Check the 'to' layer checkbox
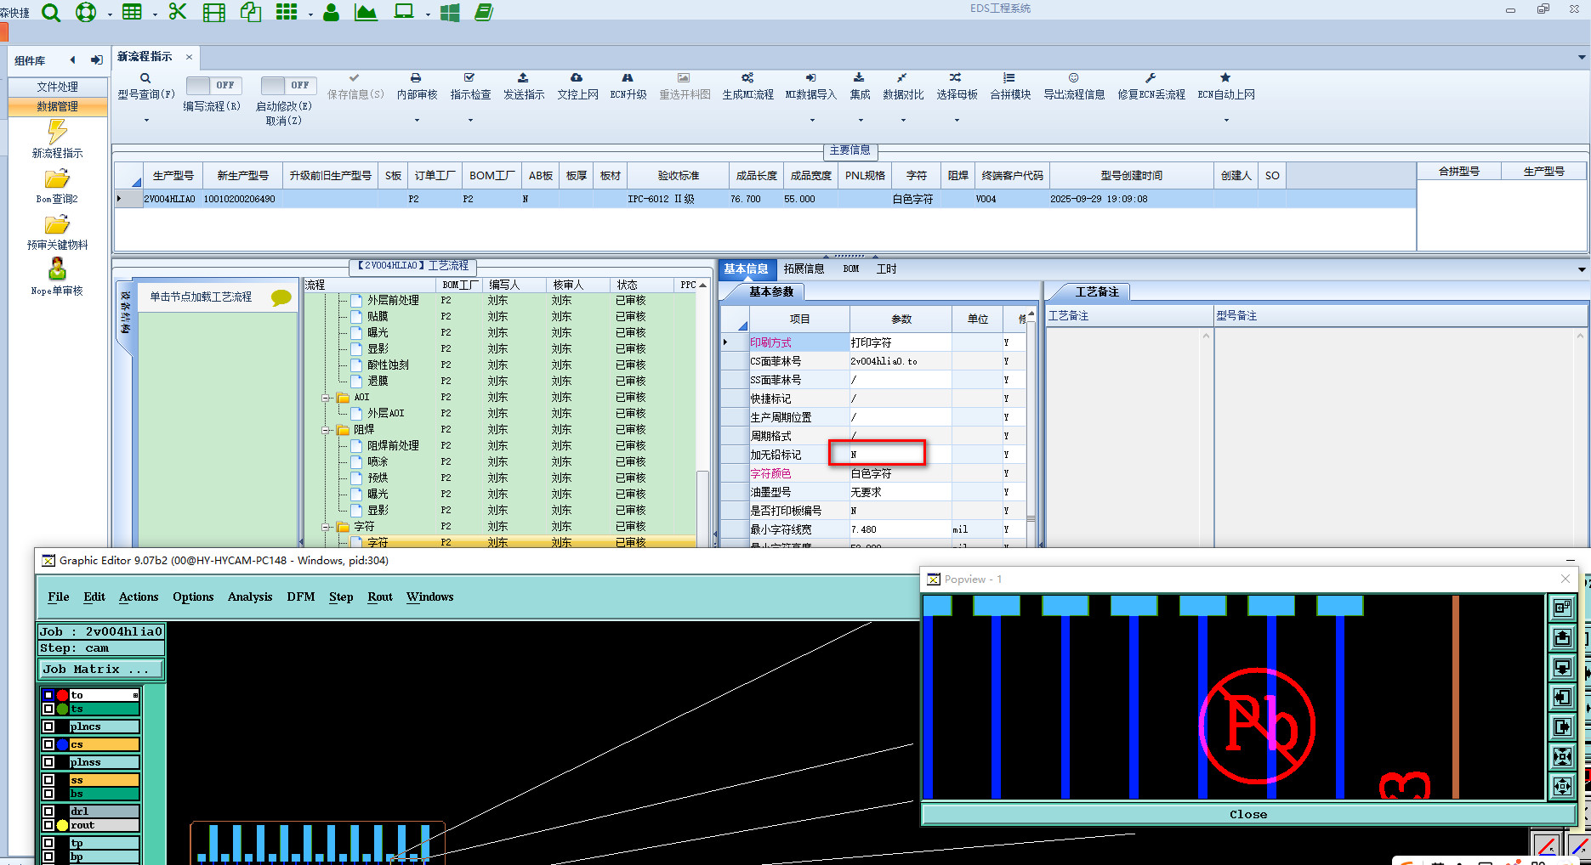Viewport: 1591px width, 865px height. (x=48, y=695)
